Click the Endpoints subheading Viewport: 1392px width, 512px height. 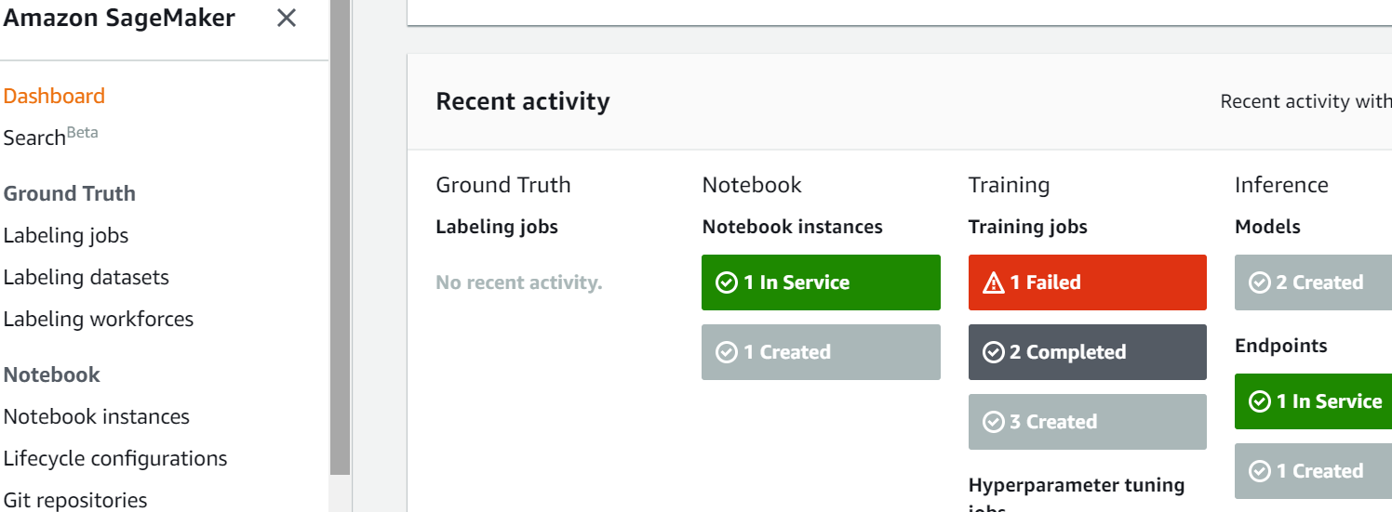click(1281, 346)
